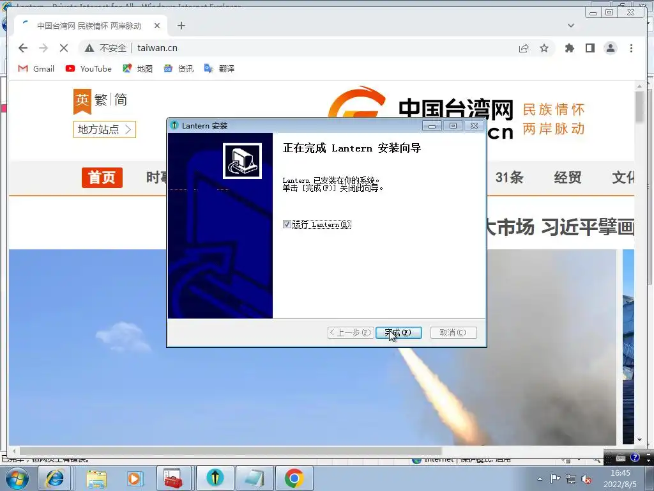The width and height of the screenshot is (654, 491).
Task: Open the notepad taskbar icon
Action: (x=255, y=478)
